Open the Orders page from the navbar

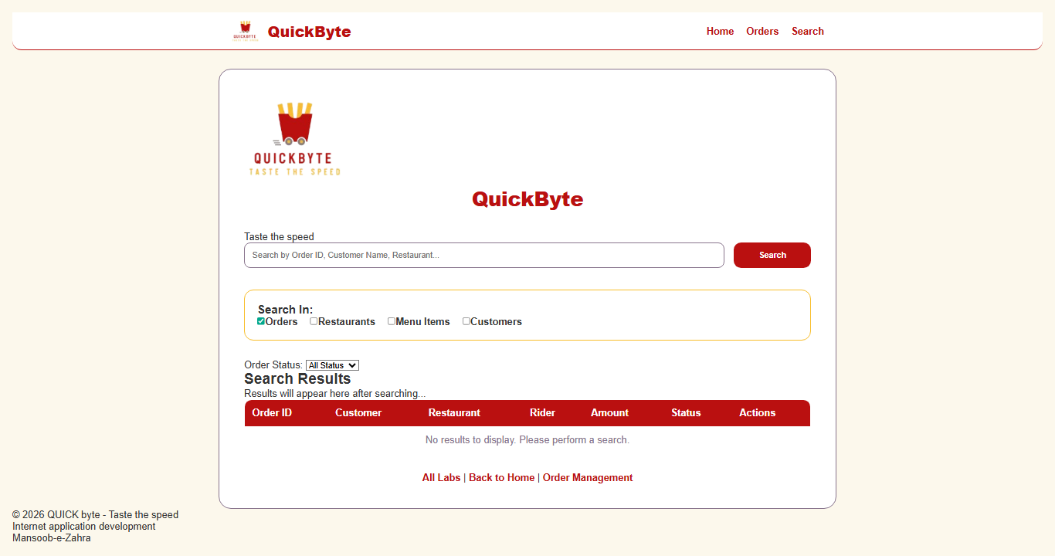[x=762, y=31]
